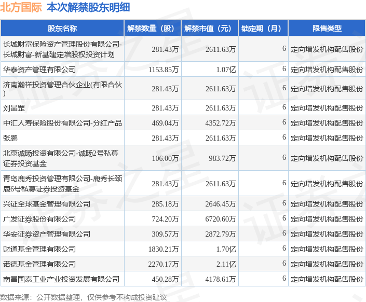Click the 450.28万 quantity value

pyautogui.click(x=165, y=279)
